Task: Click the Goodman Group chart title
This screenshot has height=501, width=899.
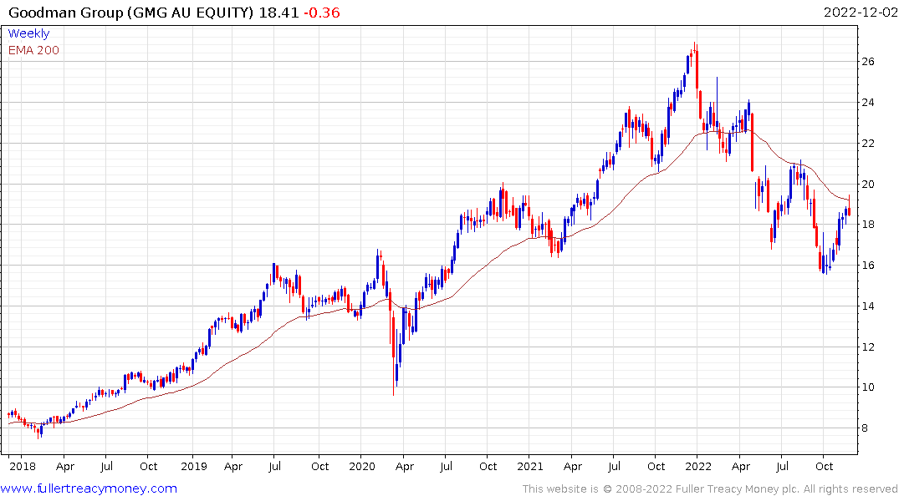Action: [x=130, y=13]
